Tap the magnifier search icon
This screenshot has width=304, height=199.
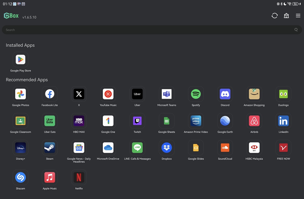click(x=296, y=30)
